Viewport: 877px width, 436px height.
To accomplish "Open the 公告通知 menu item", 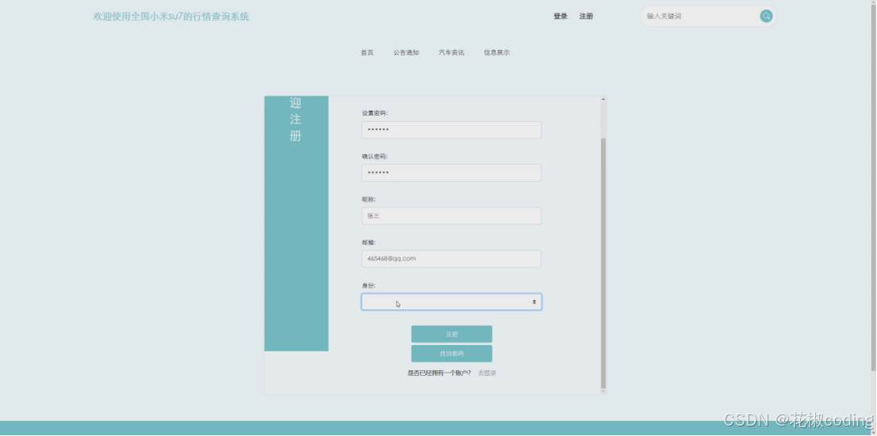I will coord(406,52).
